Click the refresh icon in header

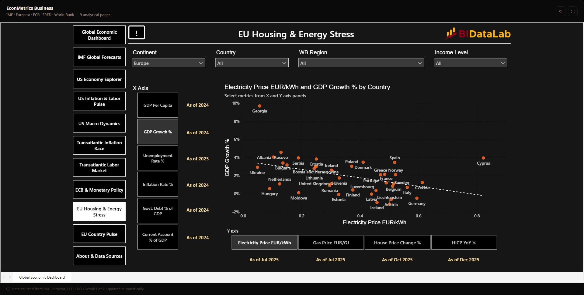click(561, 11)
